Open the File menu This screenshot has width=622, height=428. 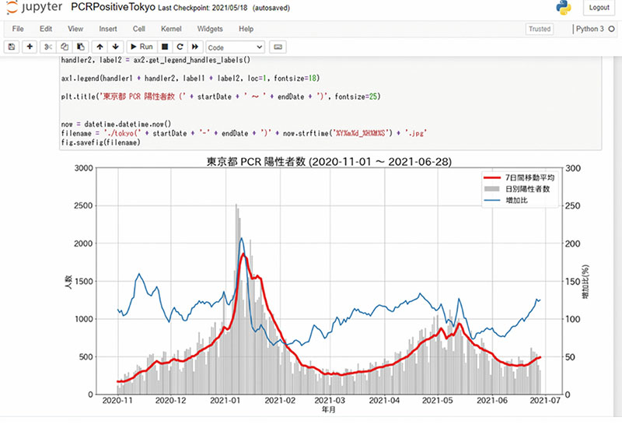coord(18,29)
